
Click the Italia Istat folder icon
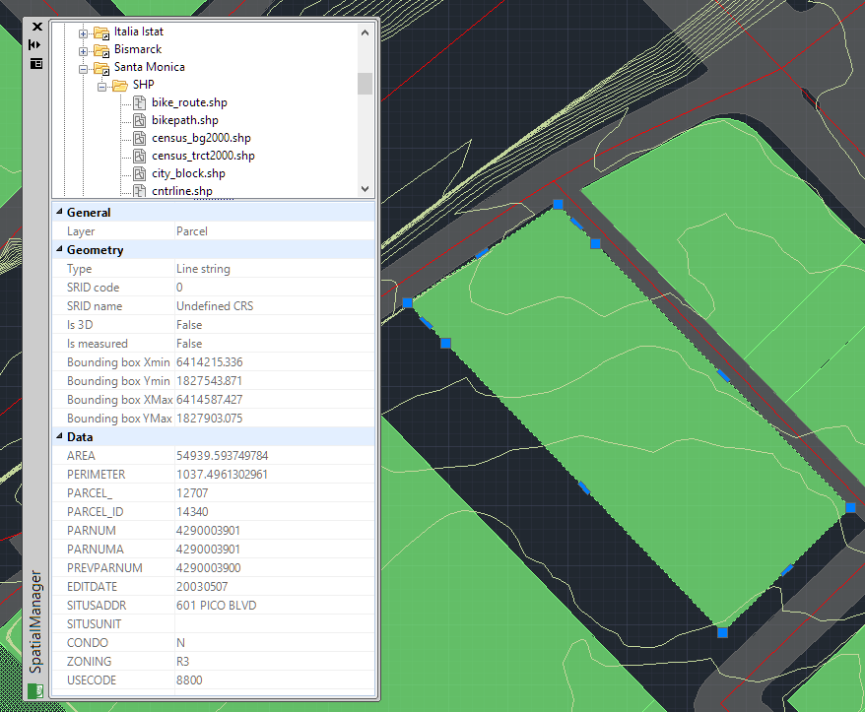(x=100, y=32)
